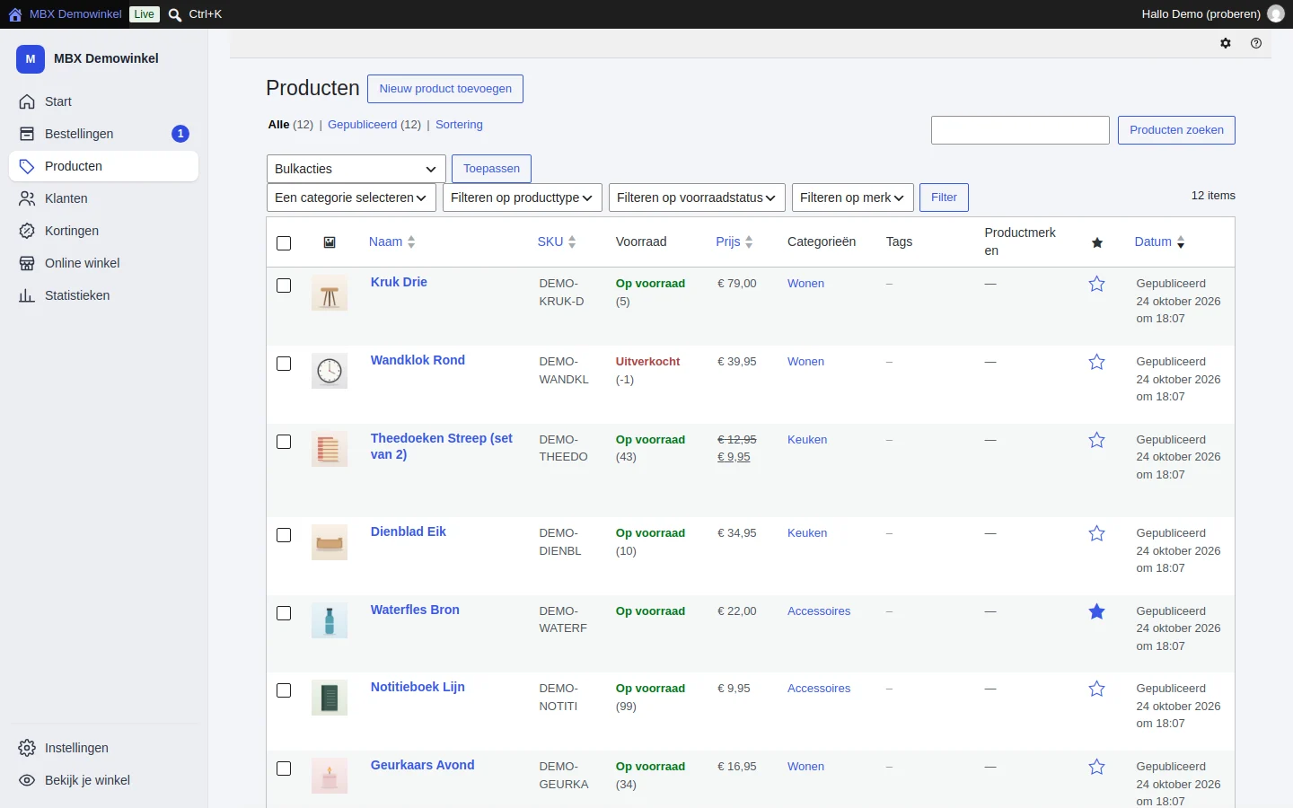Check the Dienblad Eik row
The image size is (1293, 808).
click(284, 535)
